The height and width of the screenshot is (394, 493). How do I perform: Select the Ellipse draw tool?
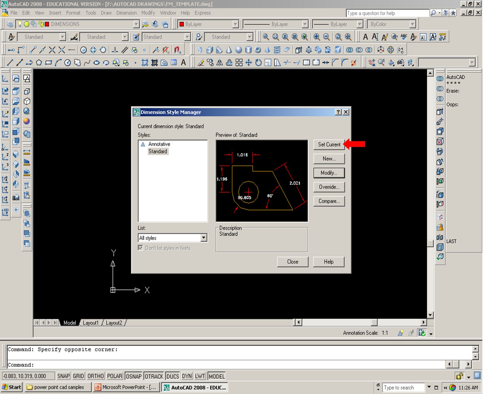pyautogui.click(x=97, y=62)
